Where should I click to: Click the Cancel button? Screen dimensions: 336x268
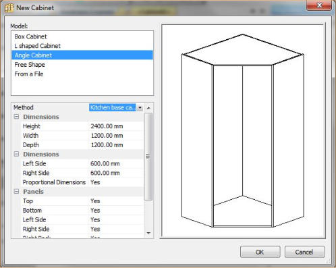304,252
